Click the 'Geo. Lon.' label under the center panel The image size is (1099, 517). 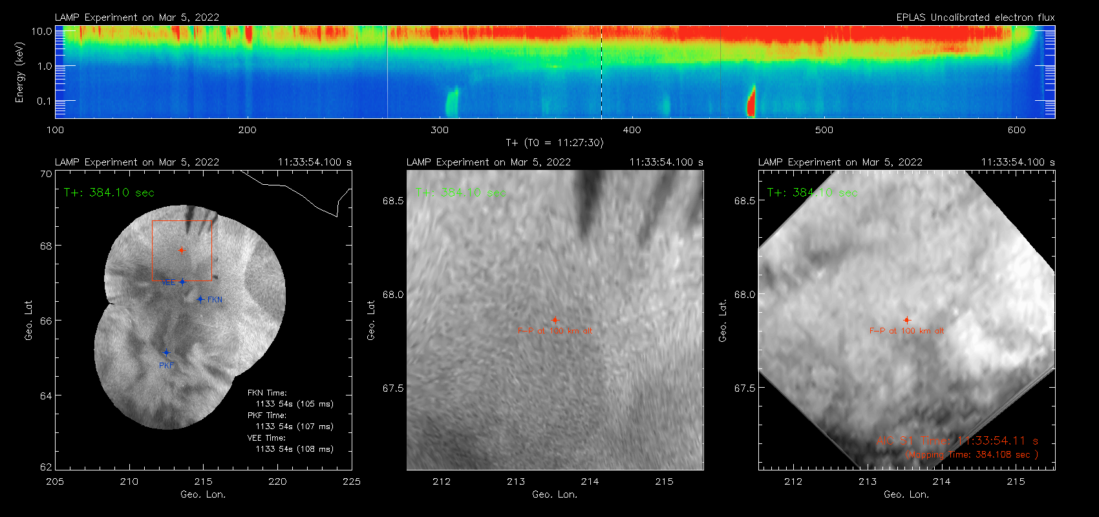pos(555,494)
